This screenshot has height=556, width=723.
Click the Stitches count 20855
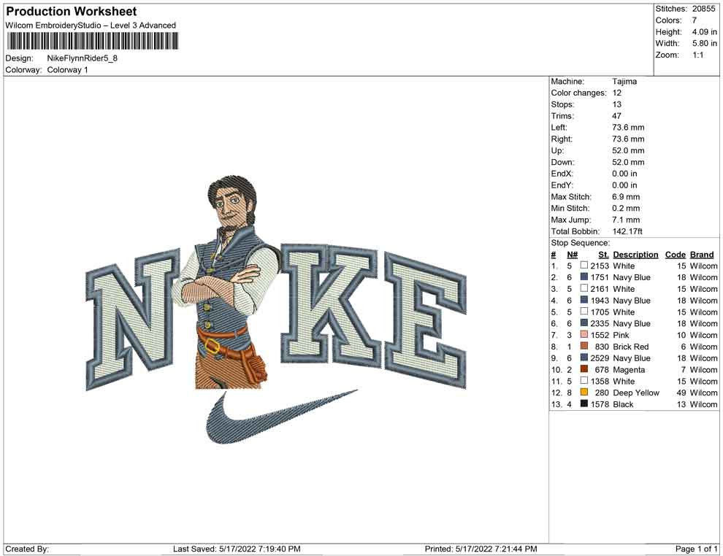point(703,9)
